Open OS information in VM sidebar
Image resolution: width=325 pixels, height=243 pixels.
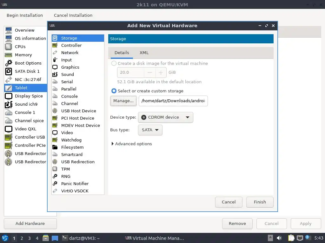(25, 38)
